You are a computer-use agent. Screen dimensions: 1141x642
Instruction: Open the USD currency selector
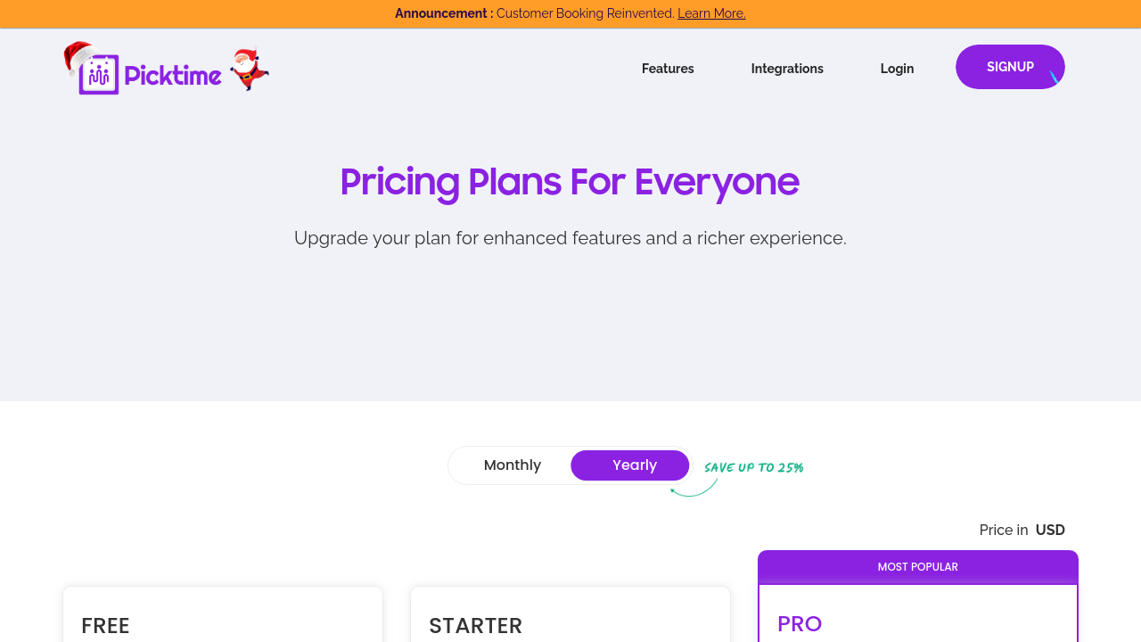coord(1049,530)
